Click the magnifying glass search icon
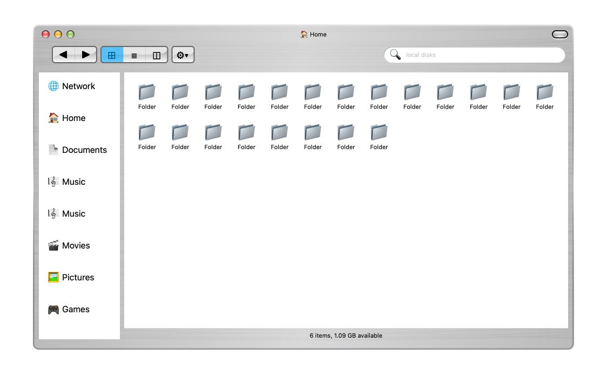607x376 pixels. 395,55
